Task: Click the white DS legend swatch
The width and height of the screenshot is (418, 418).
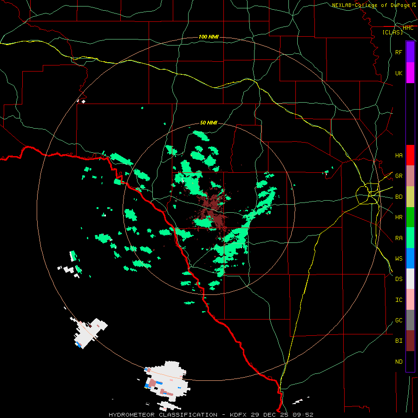Action: click(x=410, y=279)
